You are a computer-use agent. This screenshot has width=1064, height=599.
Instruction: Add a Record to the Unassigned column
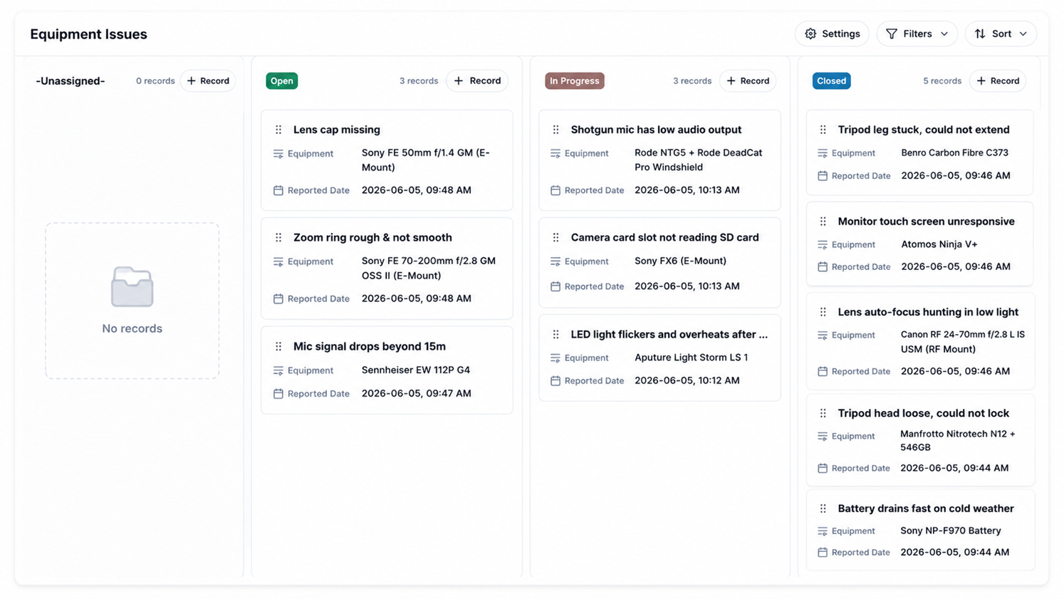208,81
